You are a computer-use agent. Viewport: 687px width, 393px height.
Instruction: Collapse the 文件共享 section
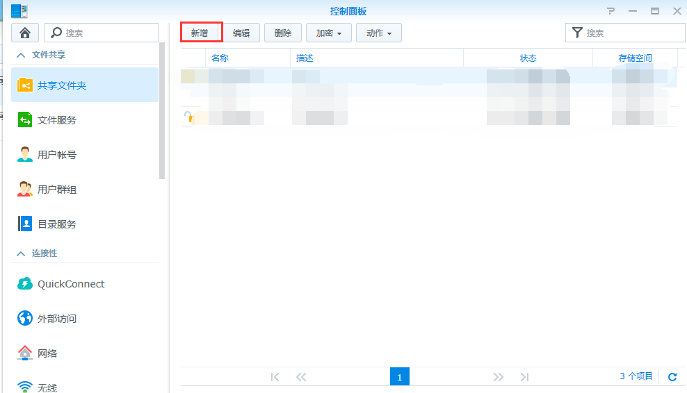tap(21, 55)
